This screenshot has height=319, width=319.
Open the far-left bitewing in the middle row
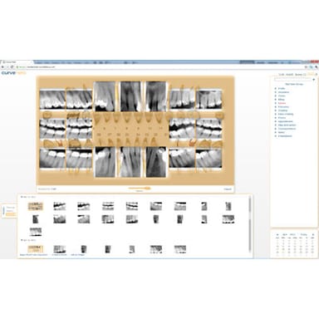52,129
